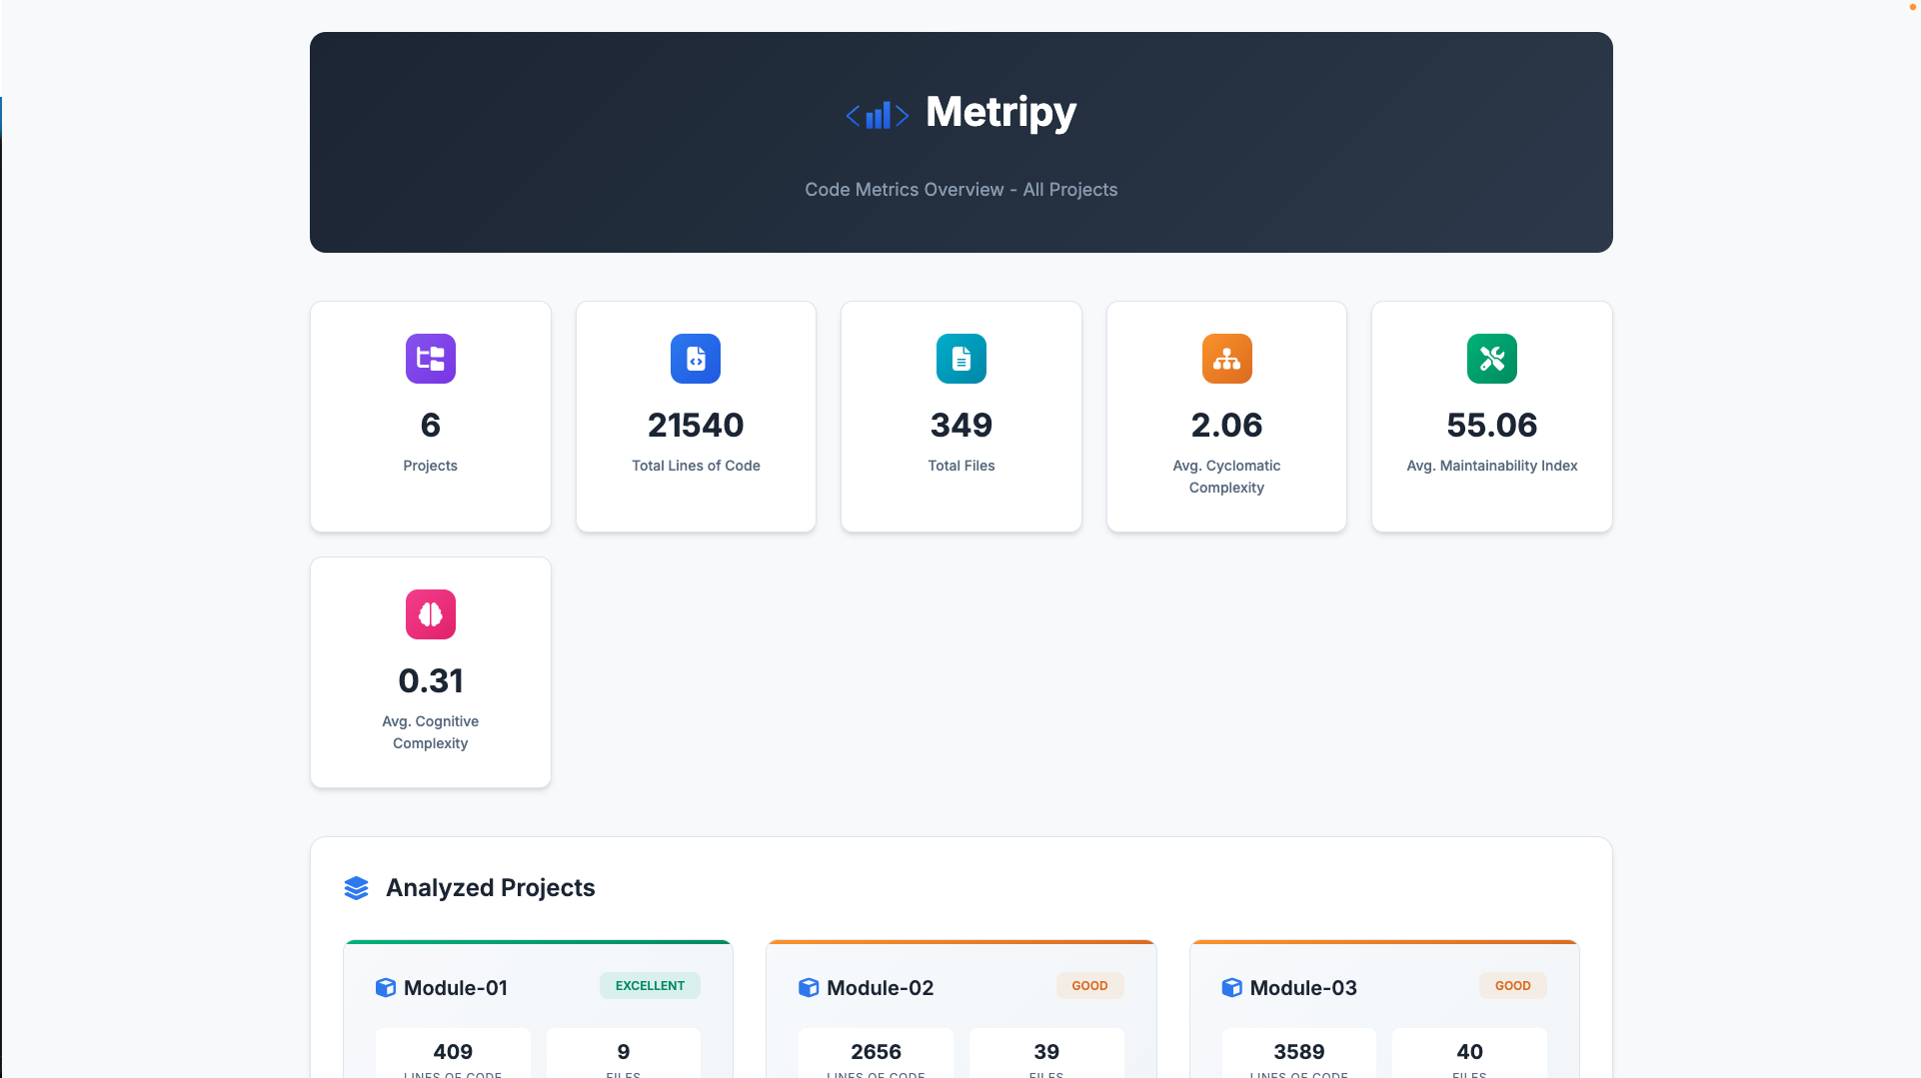Click the green Total Files document icon

pos(960,359)
